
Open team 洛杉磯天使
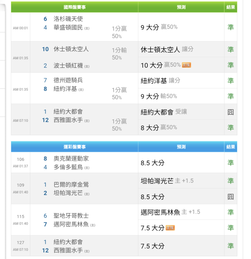click(x=68, y=19)
